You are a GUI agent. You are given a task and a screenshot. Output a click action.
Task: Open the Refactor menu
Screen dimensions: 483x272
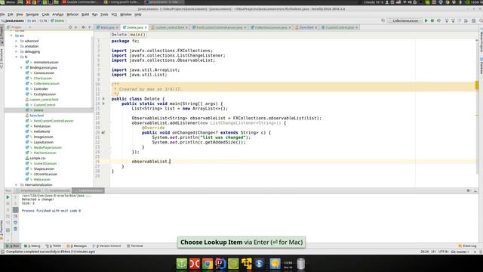(x=72, y=14)
